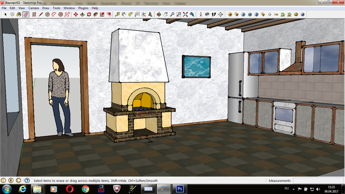
Task: Select the Orbit camera tool
Action: pyautogui.click(x=159, y=14)
